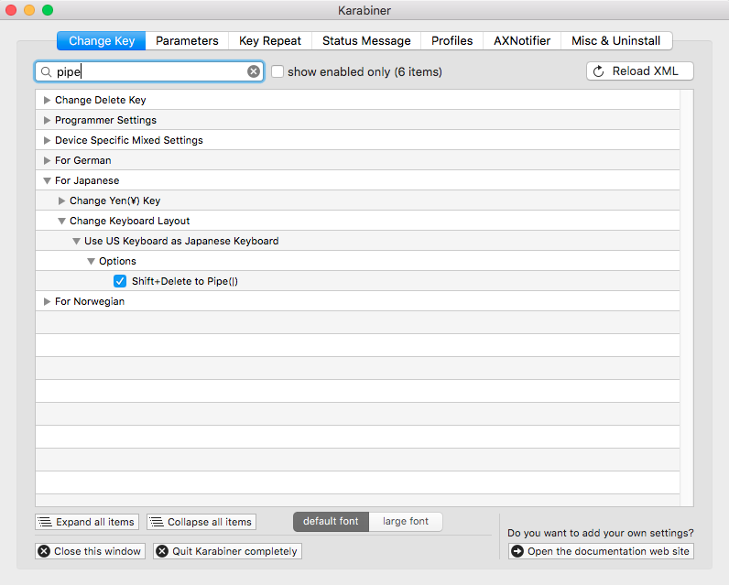Collapse the For Japanese group

point(47,180)
